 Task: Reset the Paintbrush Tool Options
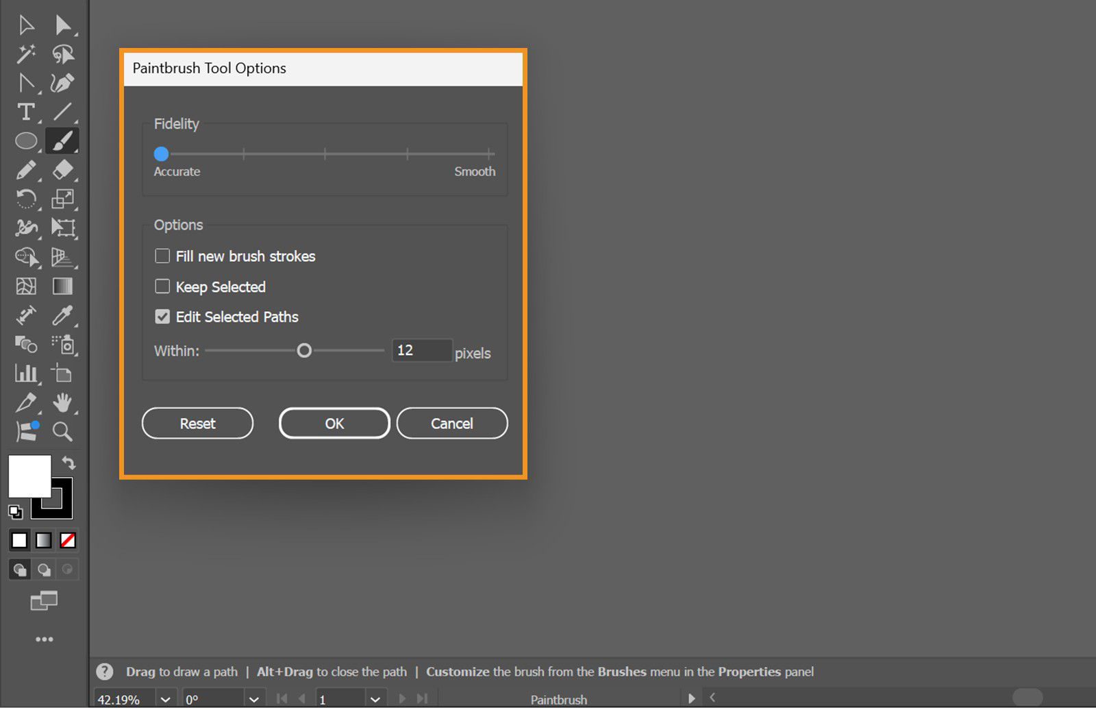coord(197,423)
